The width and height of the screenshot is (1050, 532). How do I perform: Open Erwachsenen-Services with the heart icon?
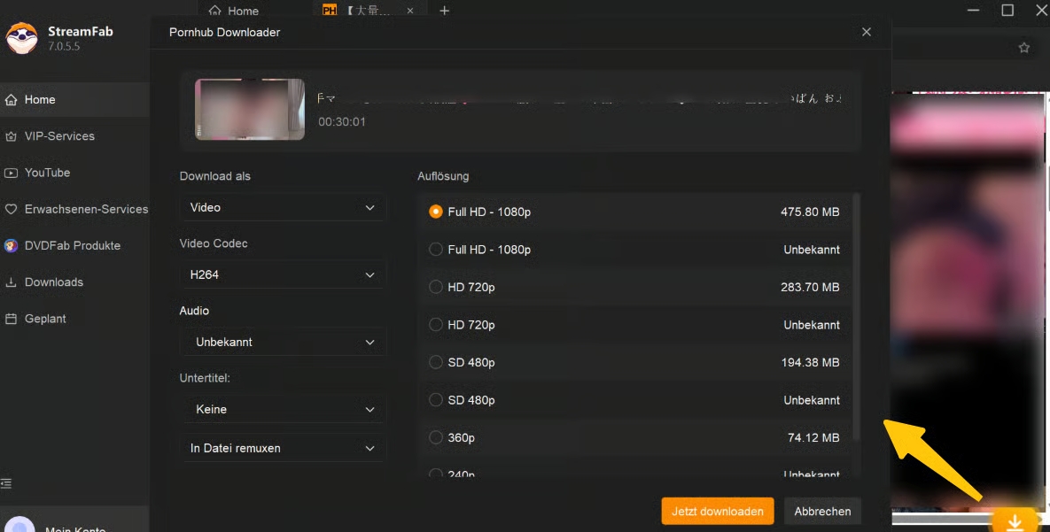click(74, 209)
